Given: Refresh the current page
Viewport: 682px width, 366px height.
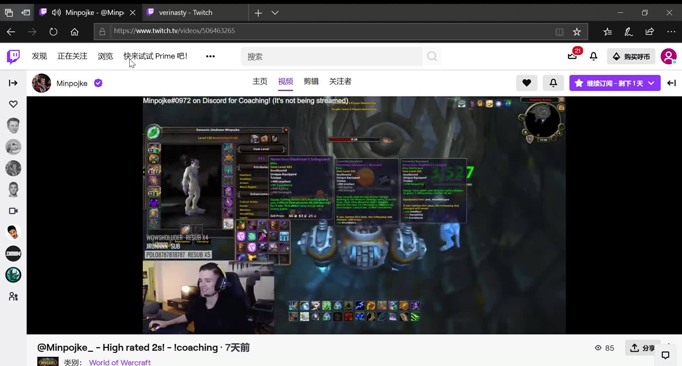Looking at the screenshot, I should coord(53,32).
